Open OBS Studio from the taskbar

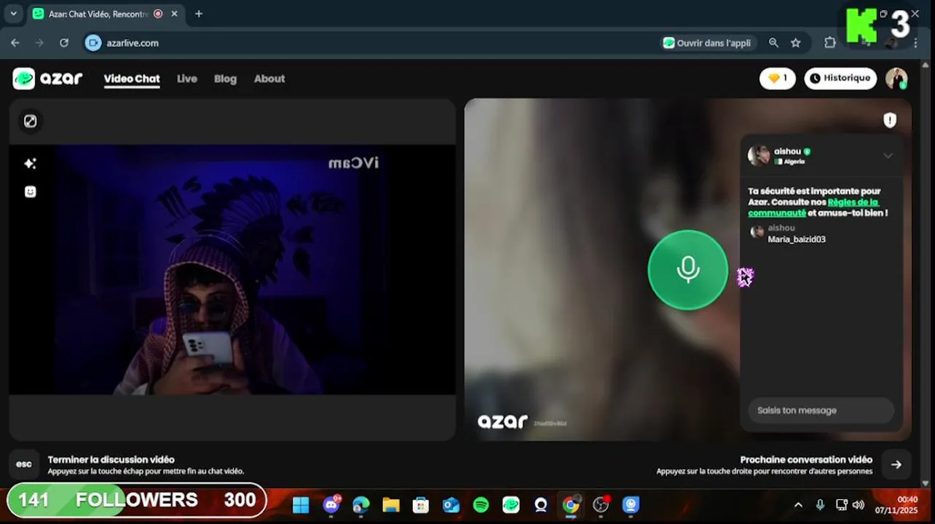click(601, 504)
